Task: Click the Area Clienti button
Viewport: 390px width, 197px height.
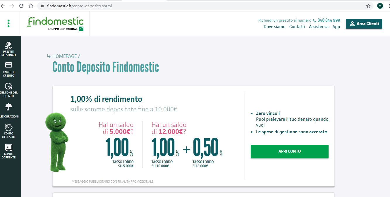Action: 364,24
